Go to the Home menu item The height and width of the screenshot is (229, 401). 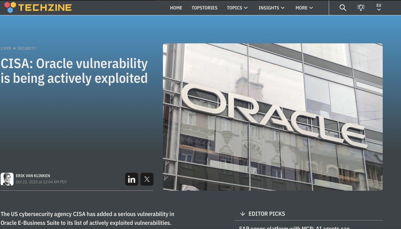pos(176,8)
